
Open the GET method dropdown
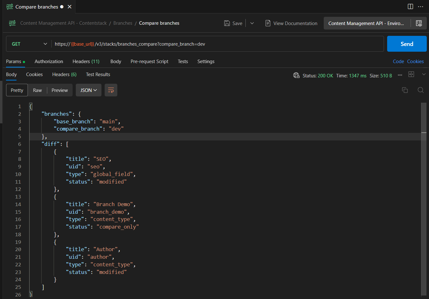point(29,44)
